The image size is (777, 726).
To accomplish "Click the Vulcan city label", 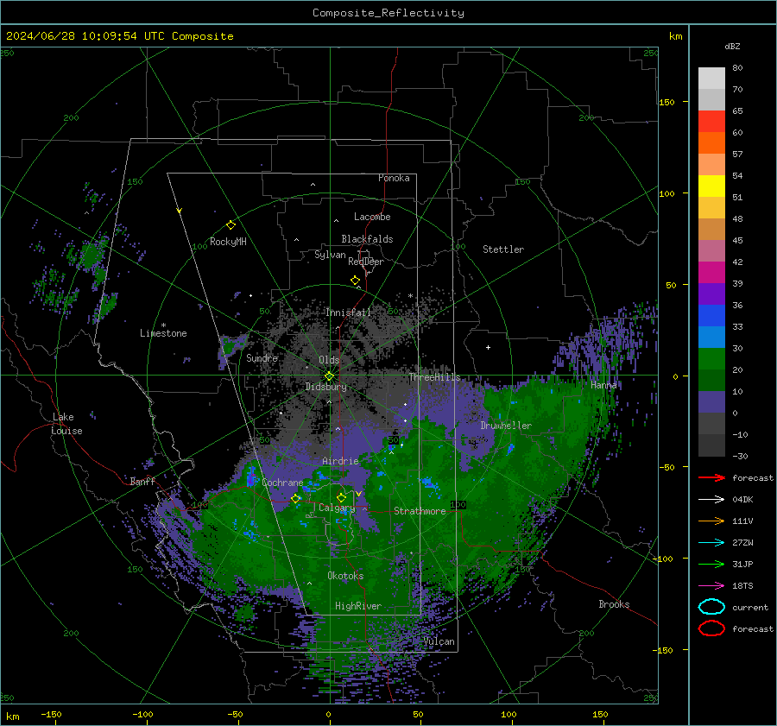I will tap(439, 641).
